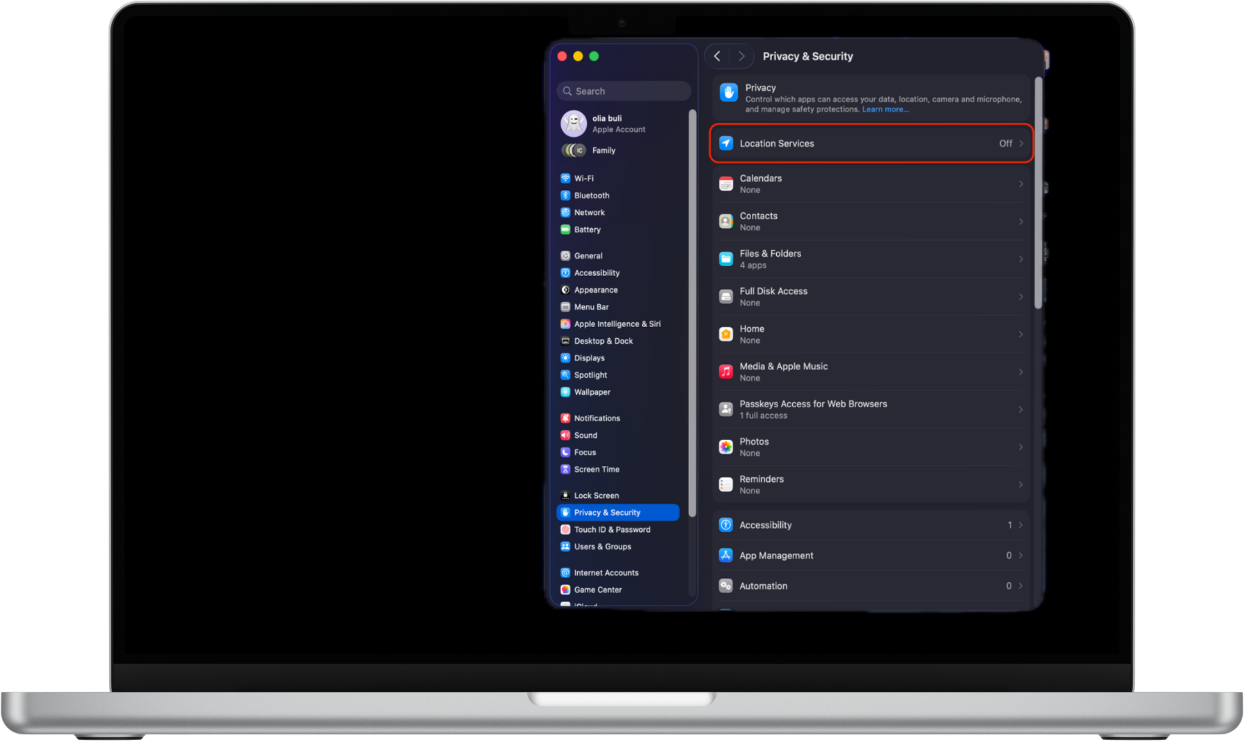The height and width of the screenshot is (746, 1244).
Task: Select Privacy & Security in the sidebar
Action: pyautogui.click(x=608, y=512)
